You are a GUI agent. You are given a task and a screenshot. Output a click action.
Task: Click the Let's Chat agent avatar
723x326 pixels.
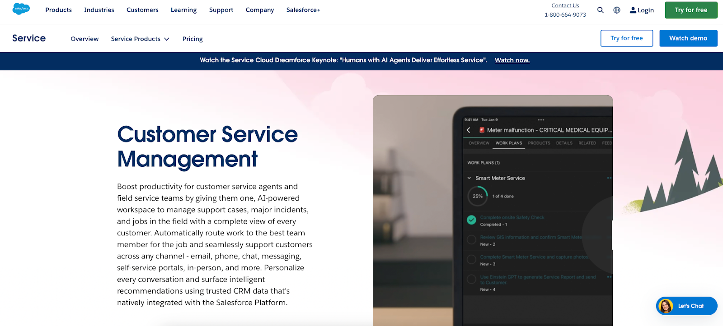pos(666,306)
